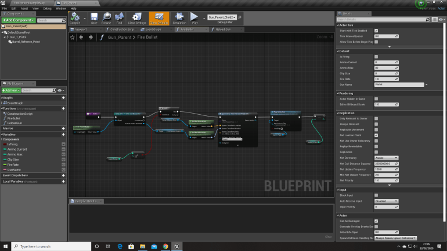Enable Actor Hidden In Game
Viewport: 447px width, 251px height.
[376, 99]
